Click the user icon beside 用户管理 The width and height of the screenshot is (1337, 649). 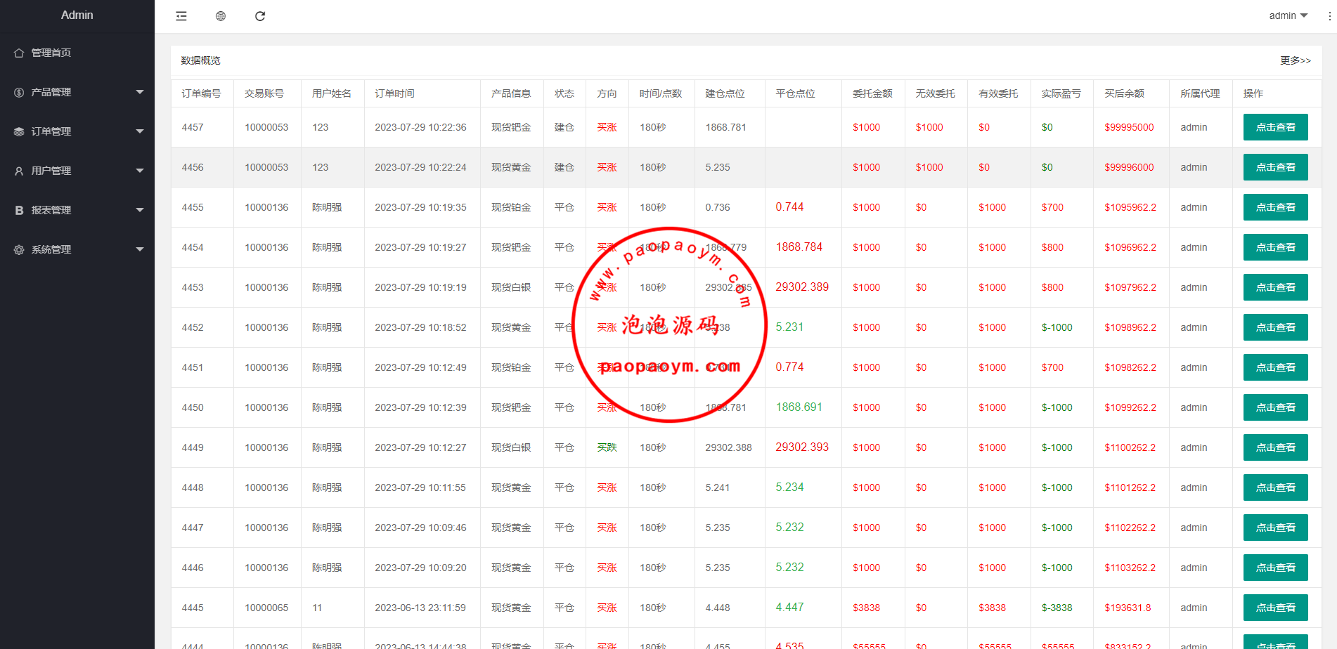click(x=19, y=171)
